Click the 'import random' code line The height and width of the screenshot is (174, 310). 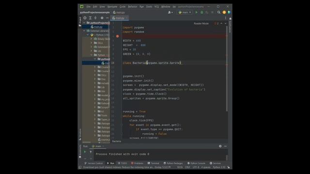[x=134, y=32]
